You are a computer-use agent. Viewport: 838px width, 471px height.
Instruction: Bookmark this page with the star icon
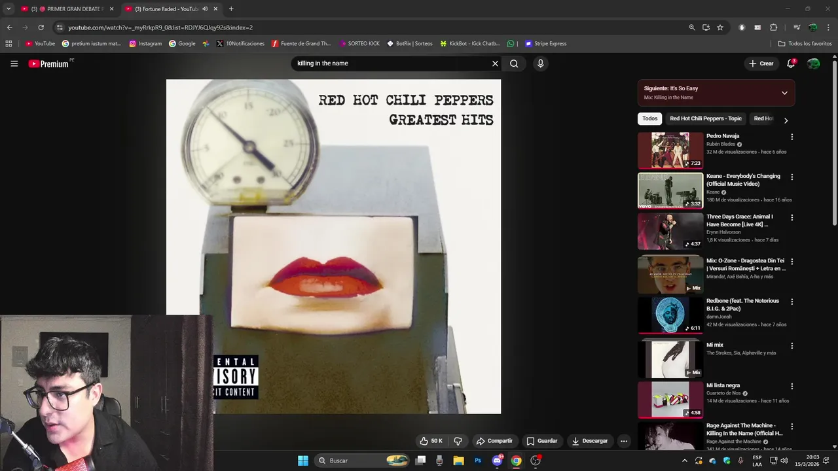[x=720, y=27]
